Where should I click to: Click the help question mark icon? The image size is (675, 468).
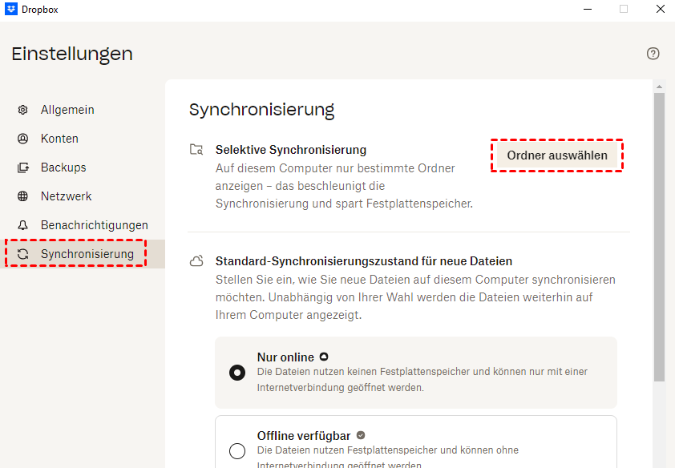(653, 54)
